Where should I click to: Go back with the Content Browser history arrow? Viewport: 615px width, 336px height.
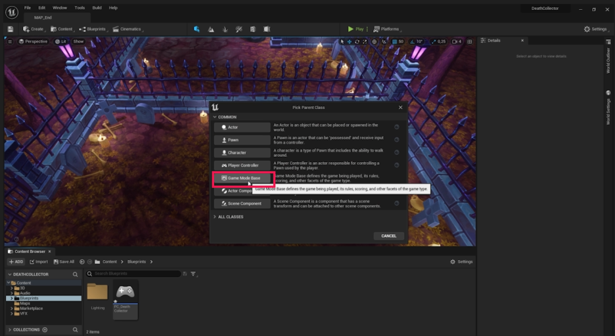(82, 262)
